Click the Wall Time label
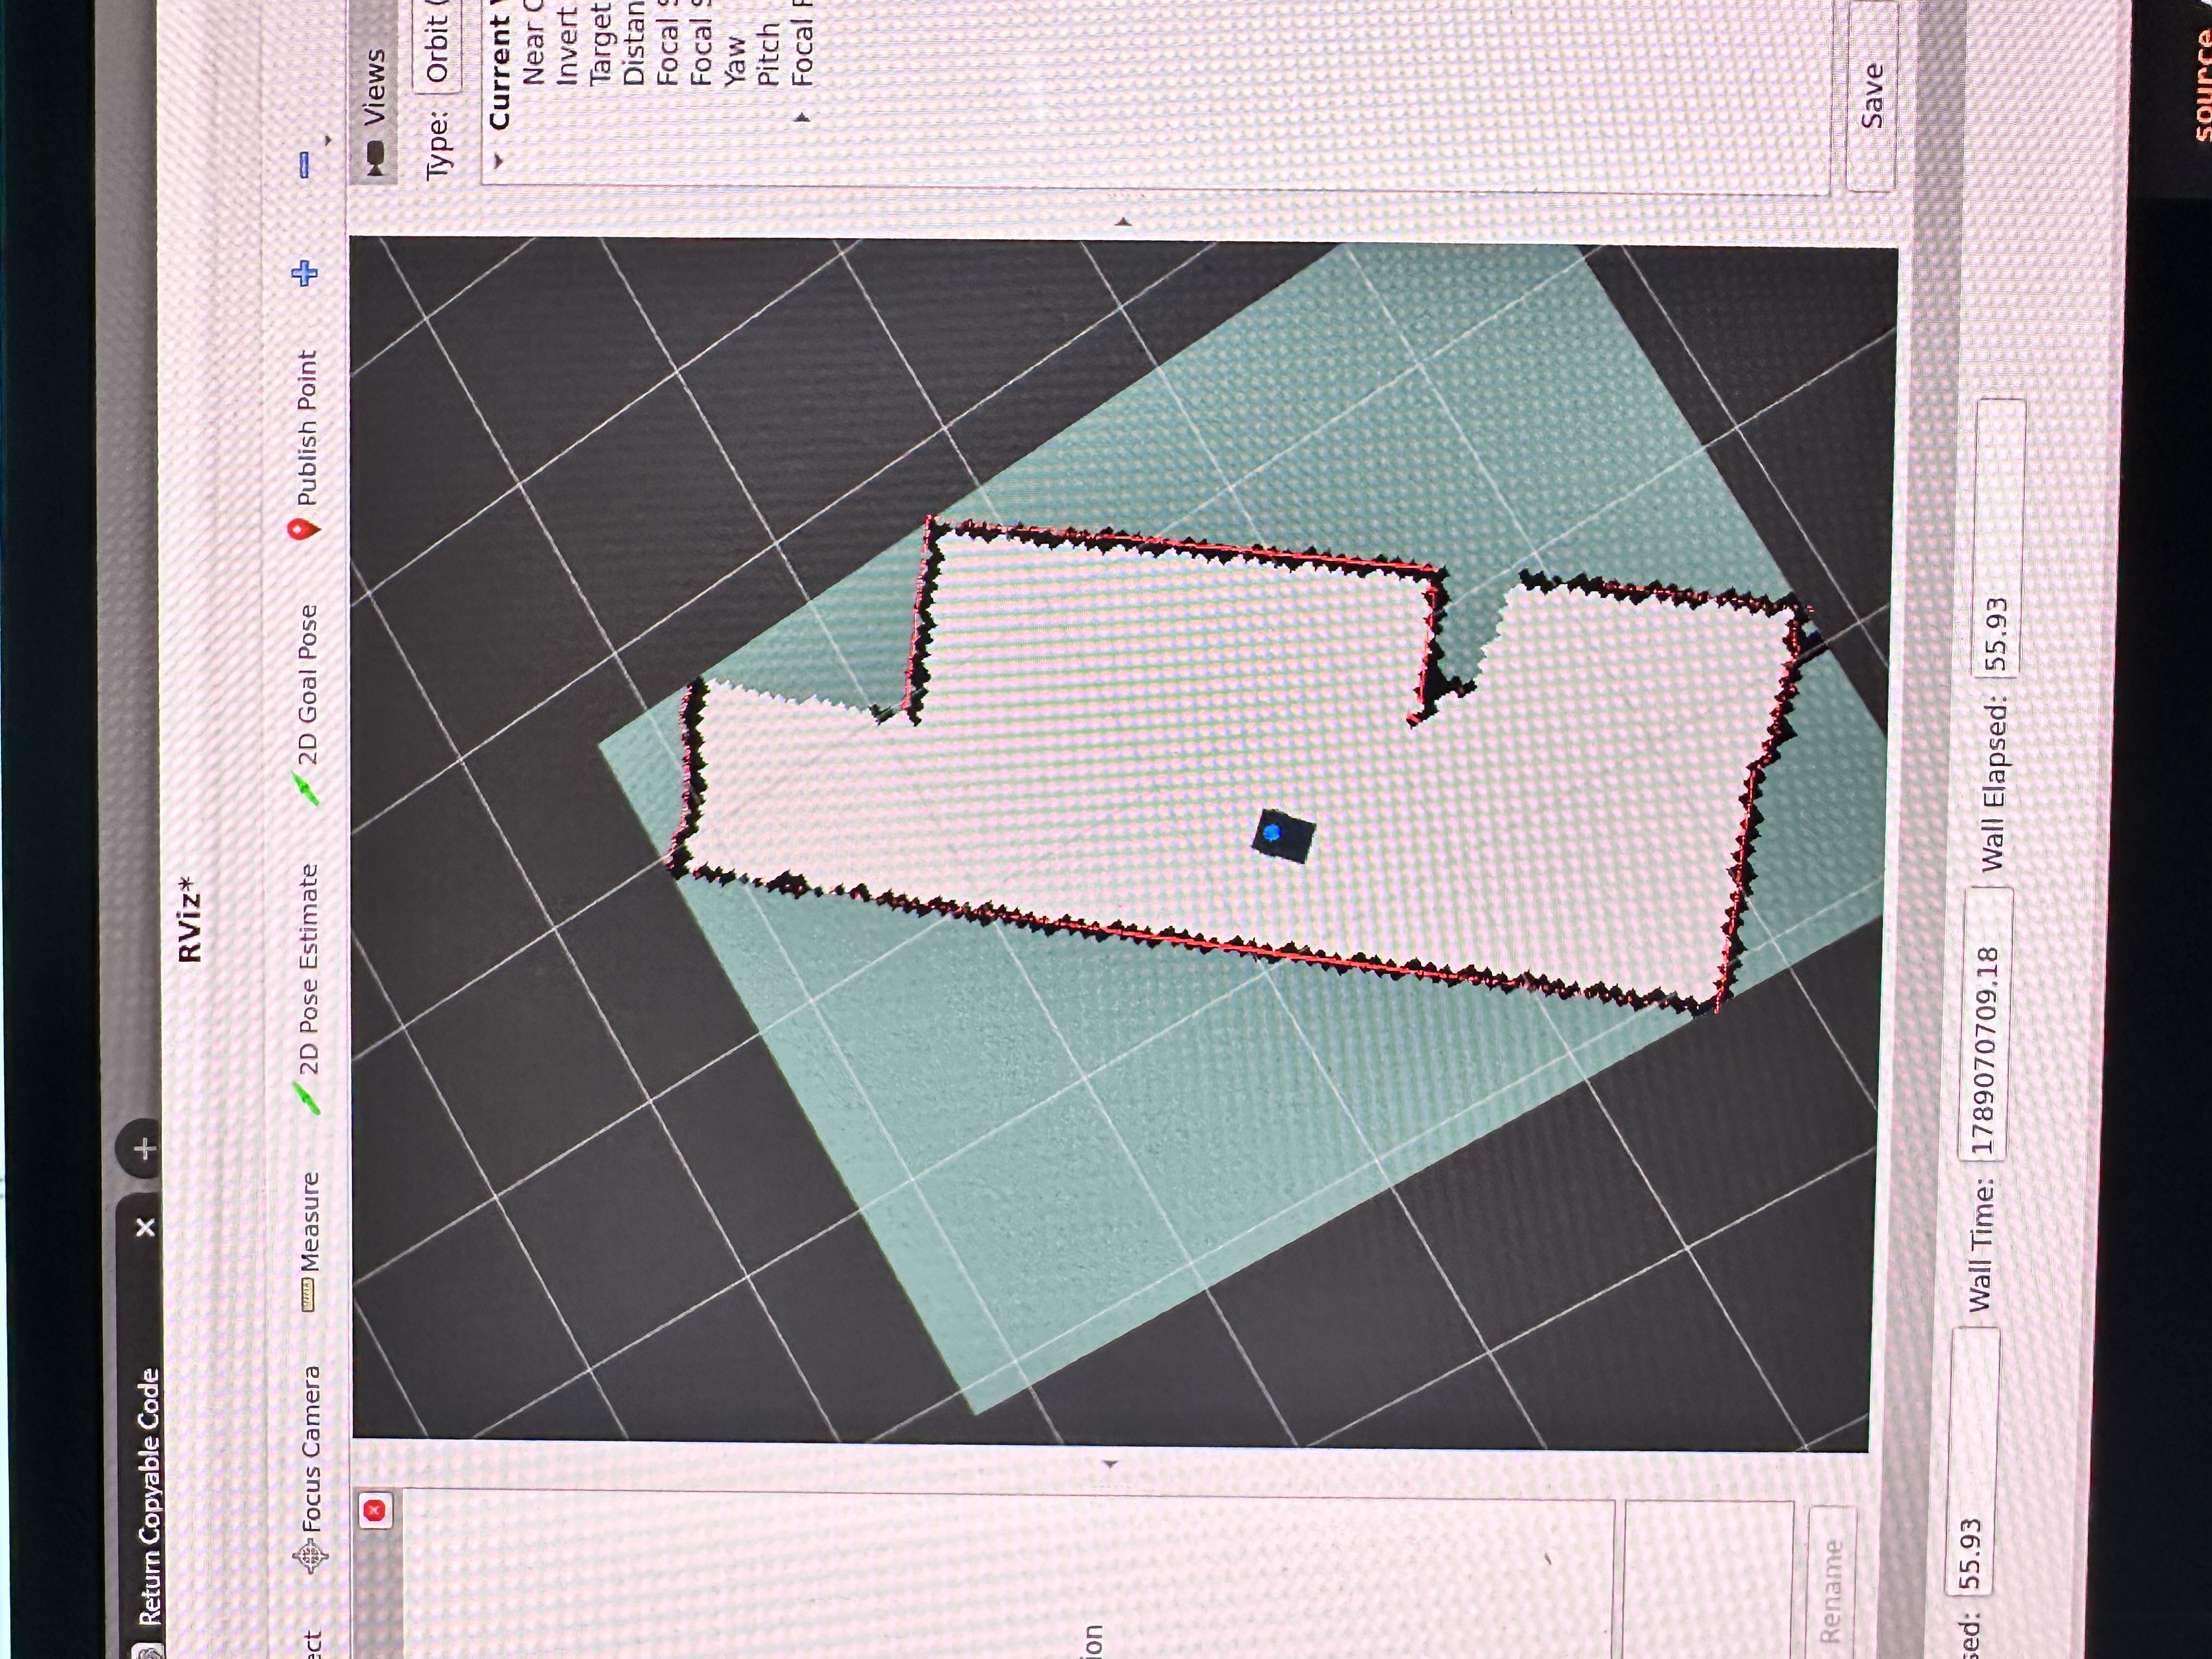The height and width of the screenshot is (1659, 2212). (1981, 1246)
